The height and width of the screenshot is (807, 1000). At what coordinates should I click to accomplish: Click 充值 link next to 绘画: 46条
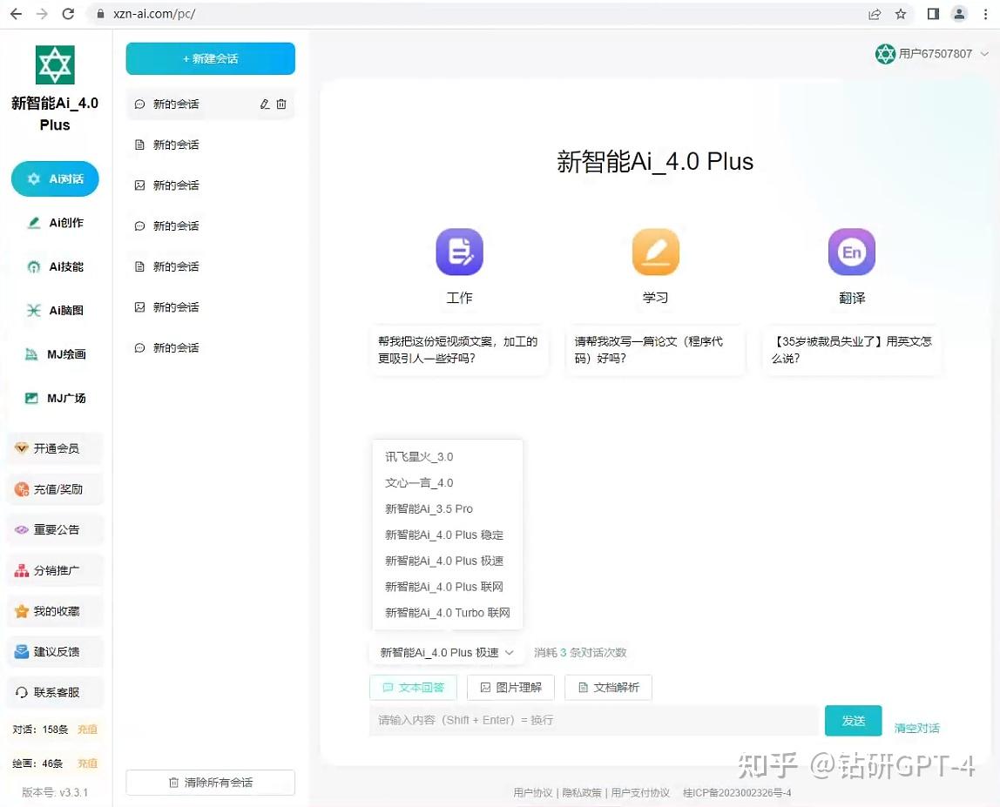[x=87, y=763]
